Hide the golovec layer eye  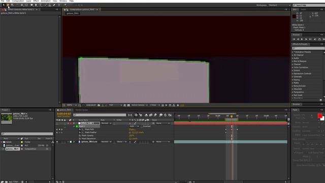(x=57, y=142)
